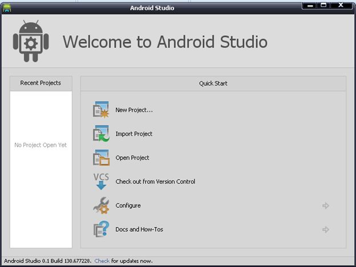This screenshot has height=267, width=356.
Task: Click the Welcome to Android Studio heading
Action: 165,42
